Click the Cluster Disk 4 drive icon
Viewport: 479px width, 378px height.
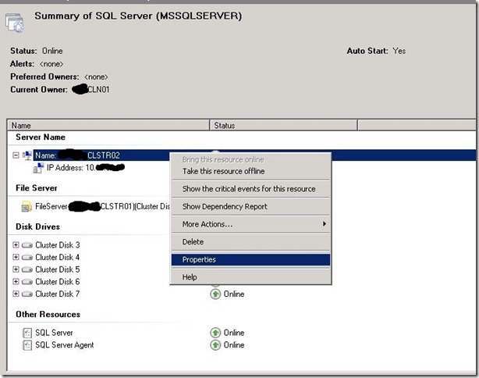pyautogui.click(x=27, y=258)
